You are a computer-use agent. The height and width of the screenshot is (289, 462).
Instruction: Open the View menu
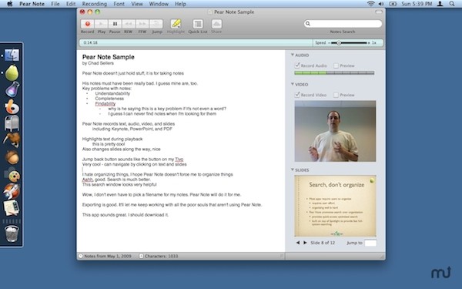pos(137,4)
